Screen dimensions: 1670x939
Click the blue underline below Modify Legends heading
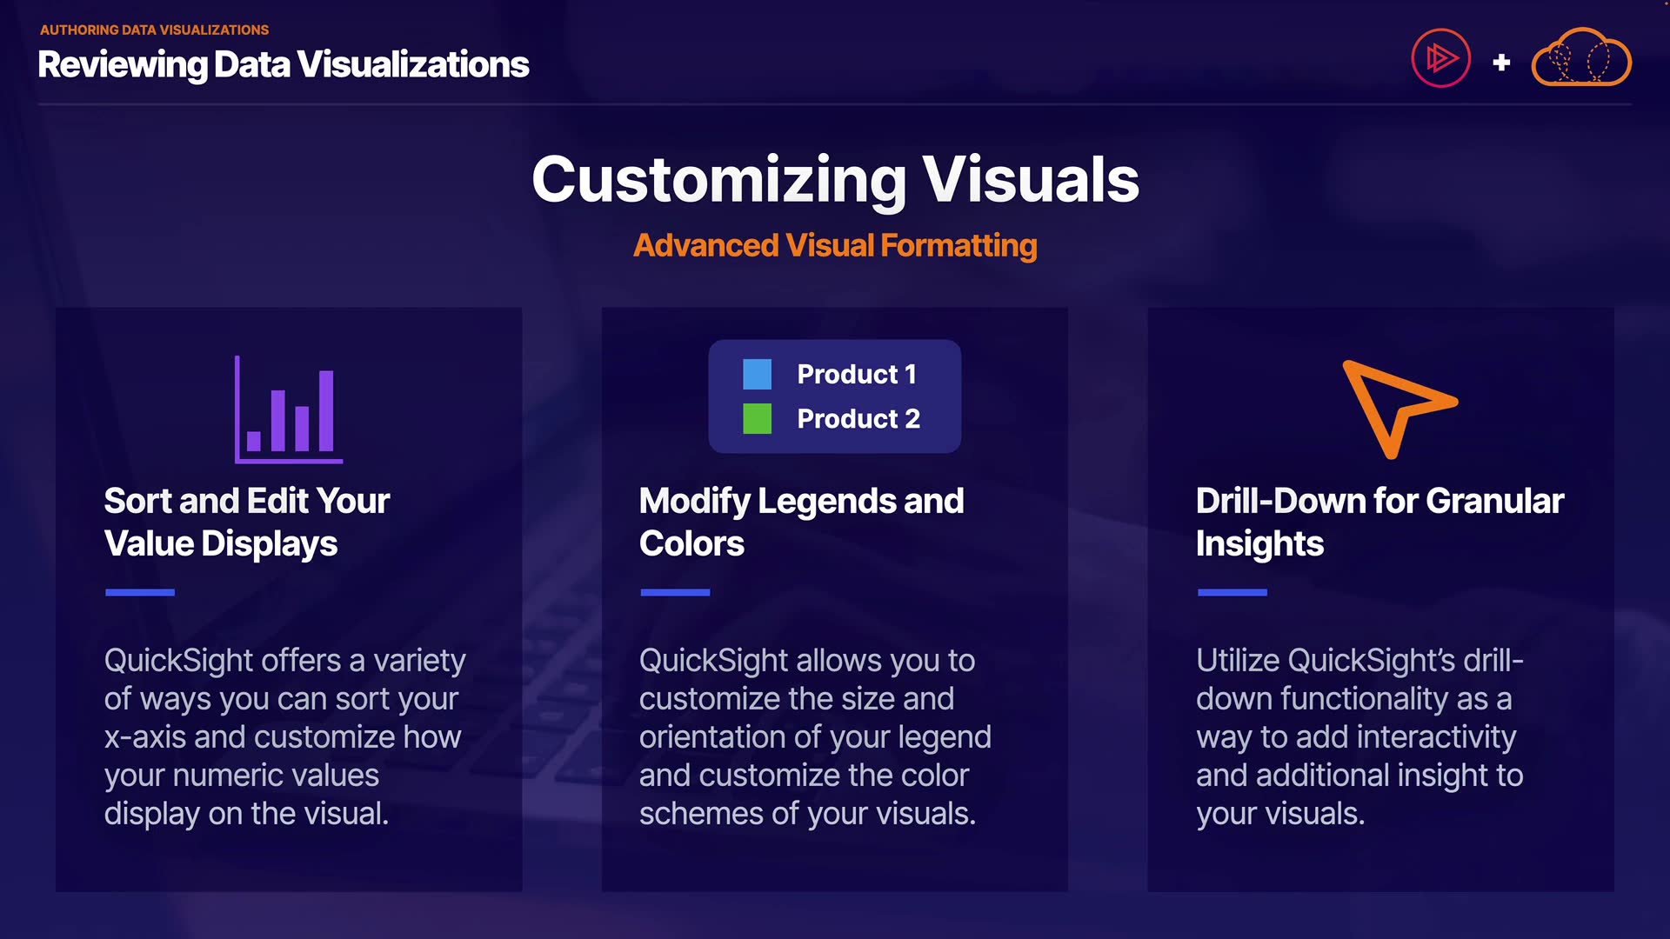675,592
